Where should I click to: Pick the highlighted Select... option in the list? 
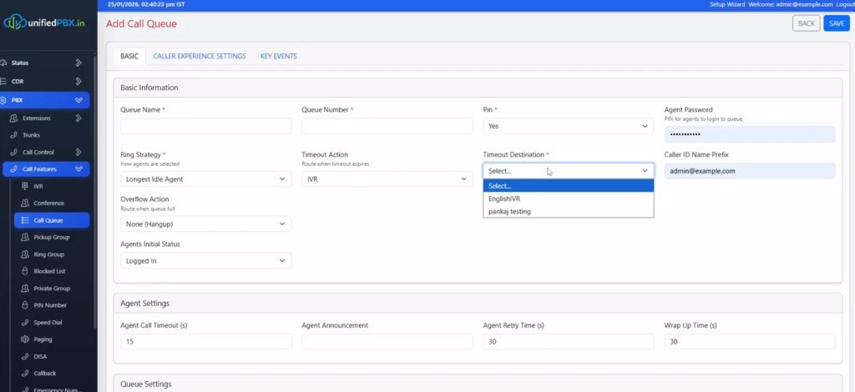point(568,186)
